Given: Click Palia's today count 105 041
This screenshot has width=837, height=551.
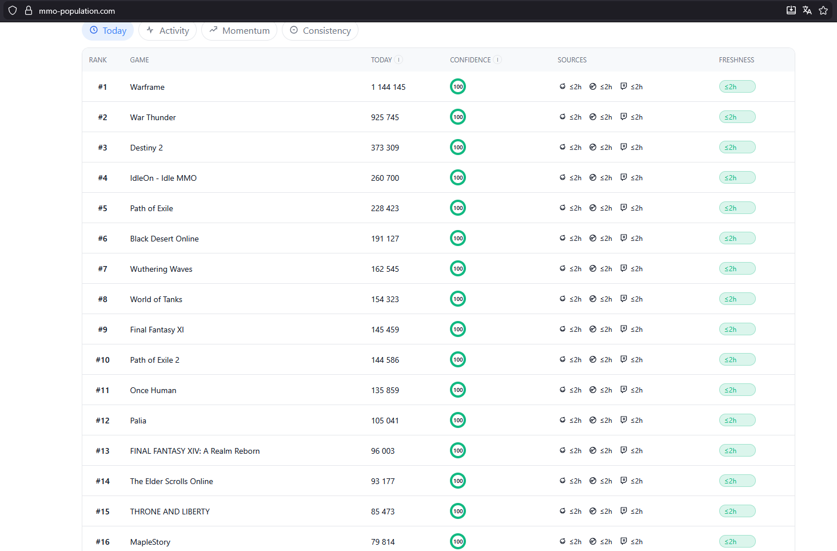Looking at the screenshot, I should click(x=385, y=421).
